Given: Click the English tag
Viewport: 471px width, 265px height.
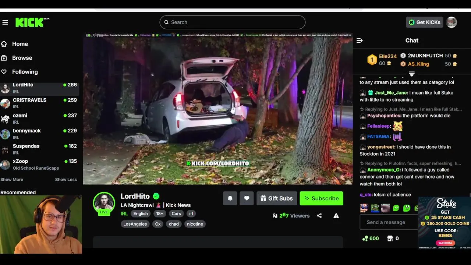Looking at the screenshot, I should pyautogui.click(x=141, y=213).
